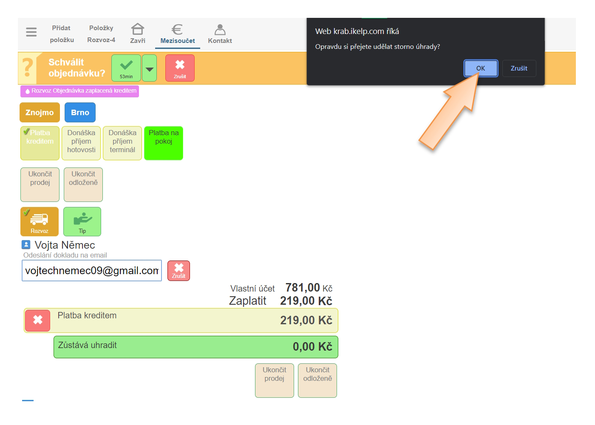Select Donáška příjem terminál payment
The width and height of the screenshot is (595, 425).
click(122, 143)
